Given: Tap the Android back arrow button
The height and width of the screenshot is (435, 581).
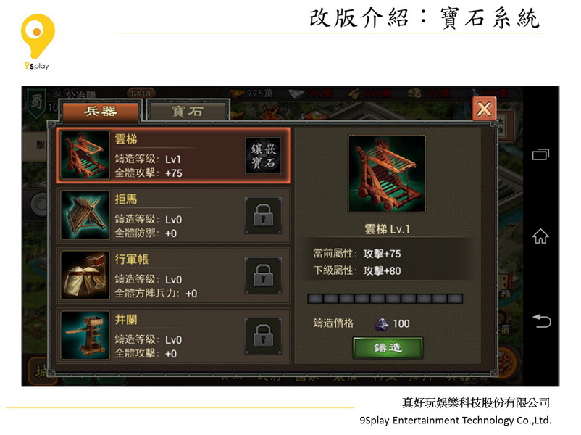Looking at the screenshot, I should click(x=541, y=321).
